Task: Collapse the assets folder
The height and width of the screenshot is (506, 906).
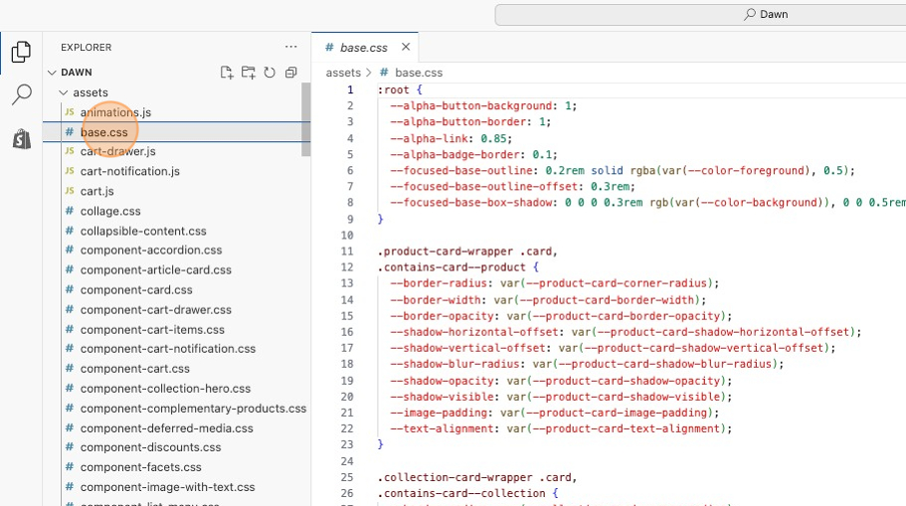Action: (x=64, y=92)
